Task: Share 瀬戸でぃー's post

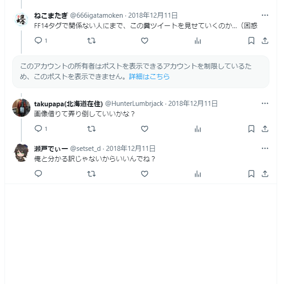Action: 265,173
